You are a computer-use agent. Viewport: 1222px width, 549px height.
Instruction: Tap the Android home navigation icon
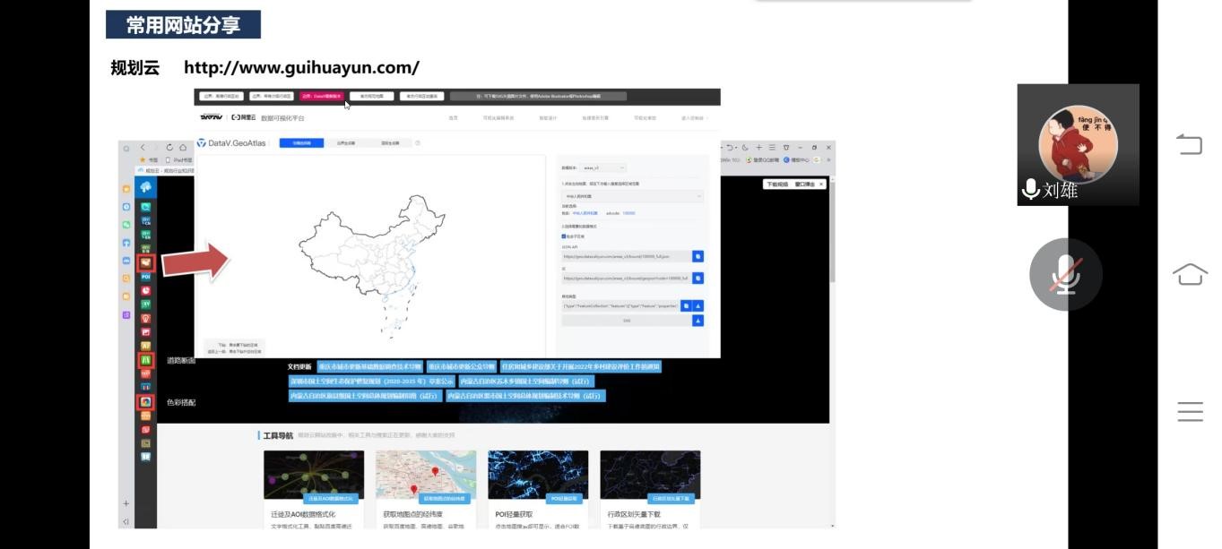1189,274
